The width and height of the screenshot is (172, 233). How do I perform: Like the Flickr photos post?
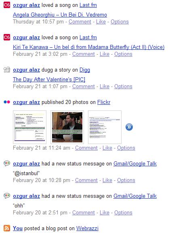pos(107,148)
